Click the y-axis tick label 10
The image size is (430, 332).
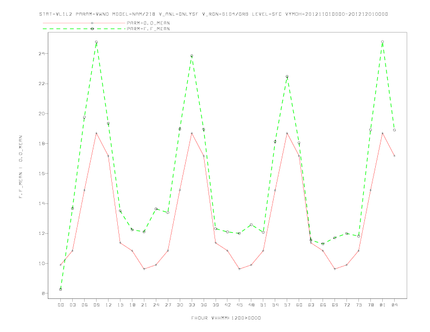point(42,264)
